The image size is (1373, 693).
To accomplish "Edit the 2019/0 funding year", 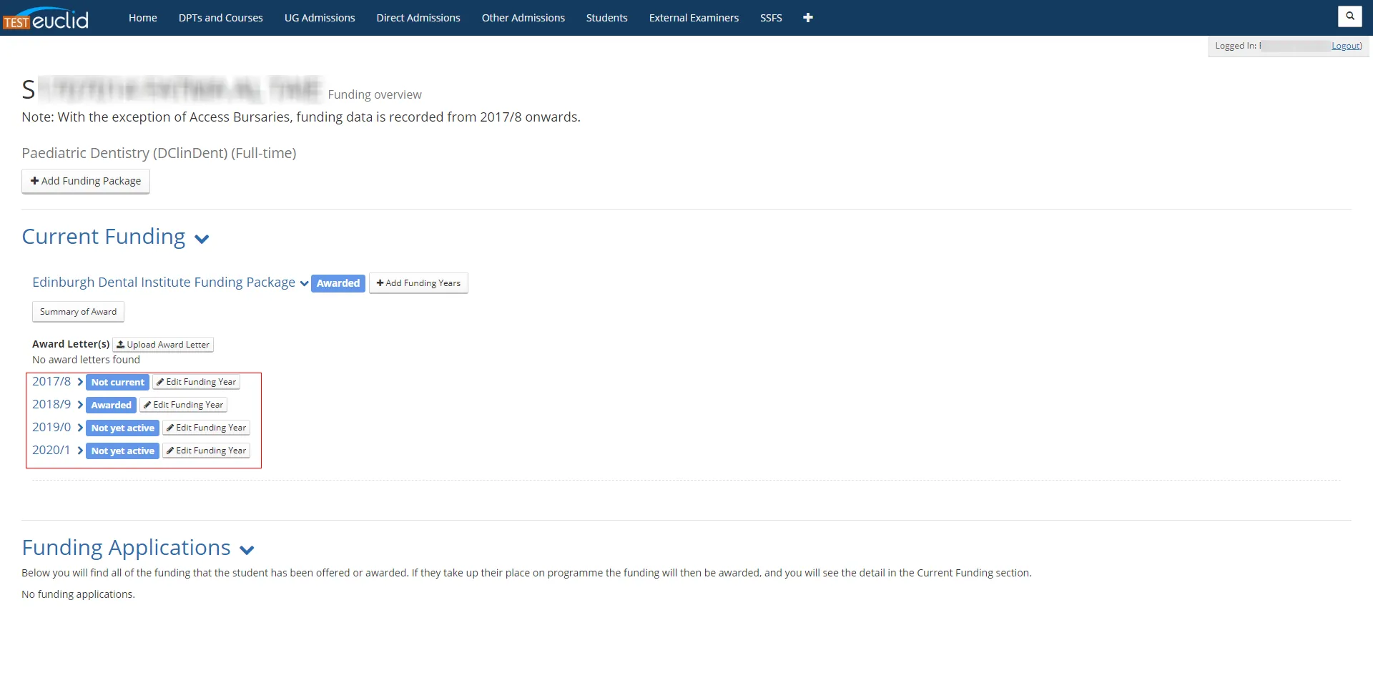I will coord(206,428).
